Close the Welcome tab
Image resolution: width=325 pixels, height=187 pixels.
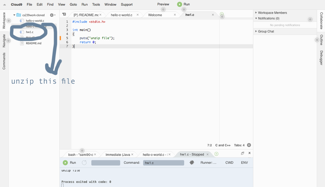point(175,15)
